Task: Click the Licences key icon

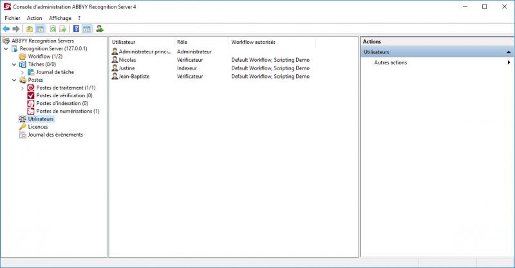Action: click(23, 127)
